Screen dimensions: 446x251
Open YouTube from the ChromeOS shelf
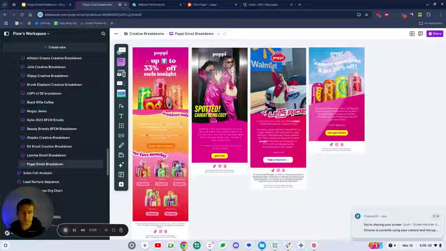pyautogui.click(x=157, y=245)
